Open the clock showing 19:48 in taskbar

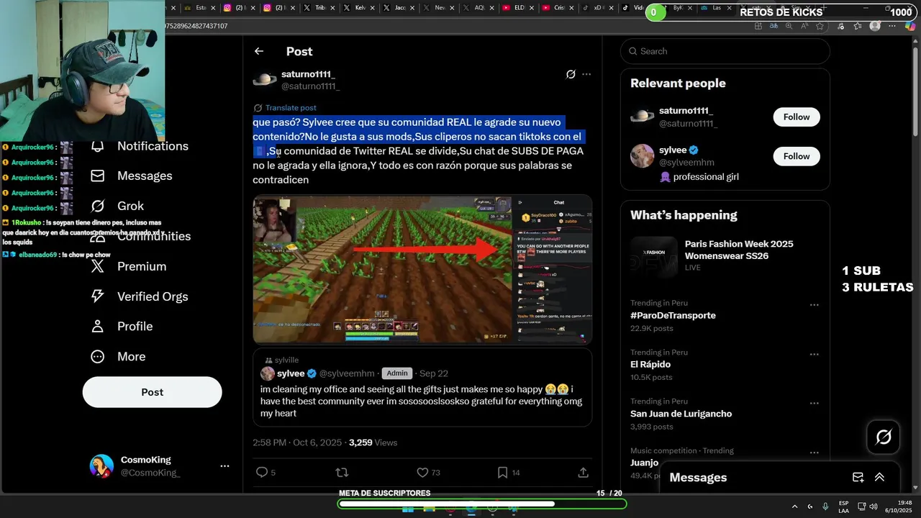pos(899,506)
